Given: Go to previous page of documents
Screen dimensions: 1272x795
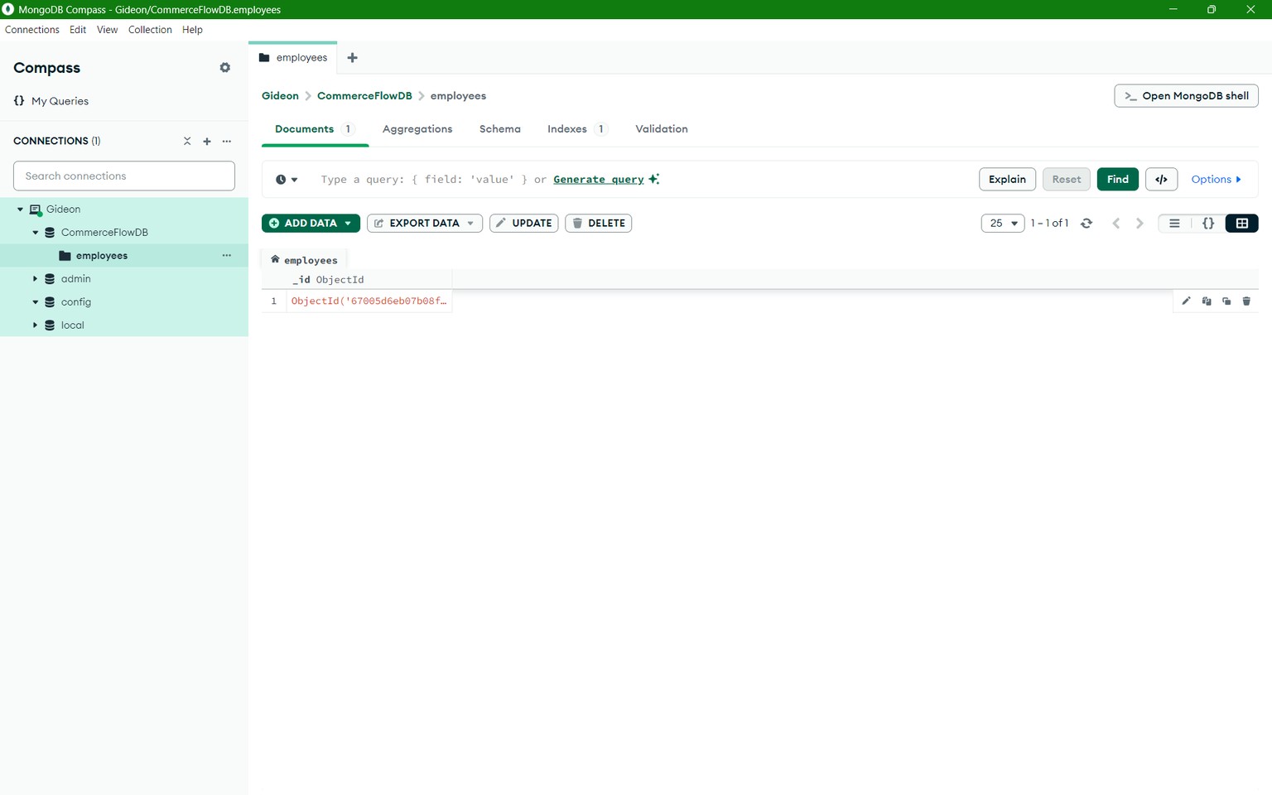Looking at the screenshot, I should point(1116,224).
